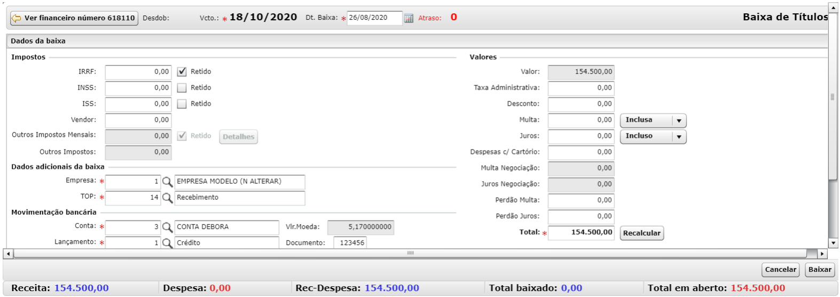Click the TOP field search magnifier icon

tap(167, 198)
